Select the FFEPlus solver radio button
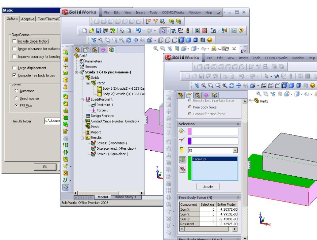Screen dimensions: 317x240 pyautogui.click(x=17, y=105)
